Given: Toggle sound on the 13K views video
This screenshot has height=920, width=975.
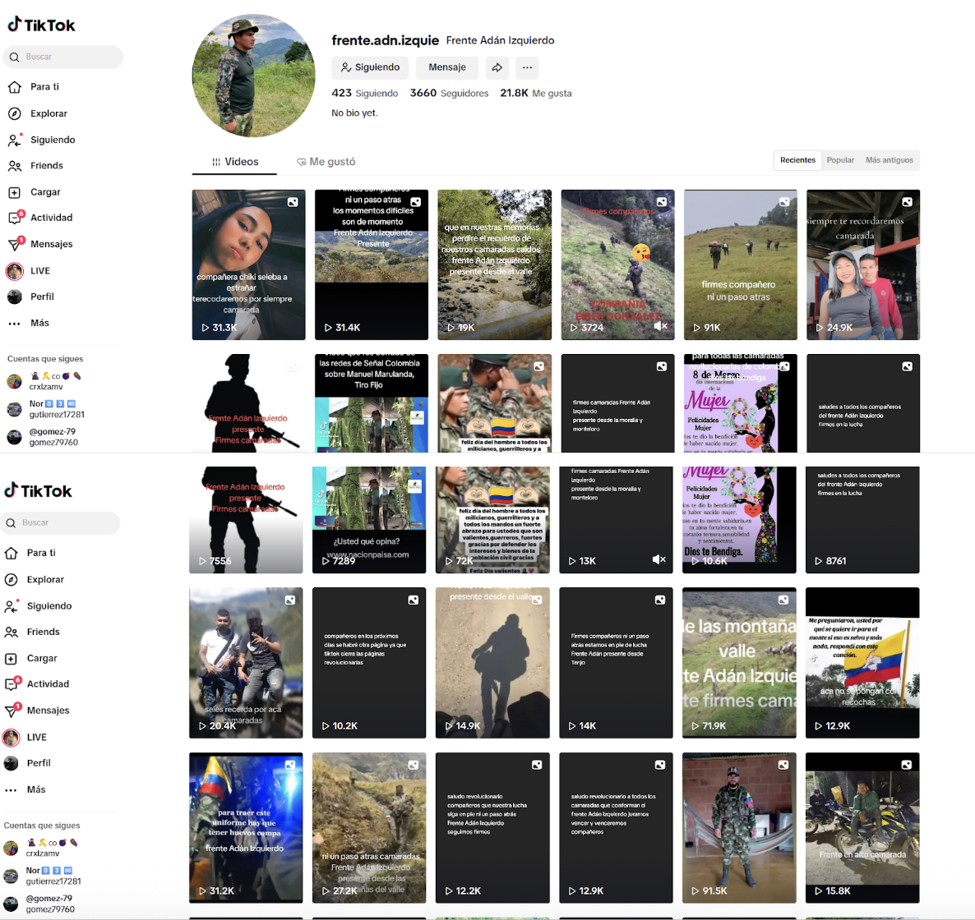Looking at the screenshot, I should (x=658, y=559).
